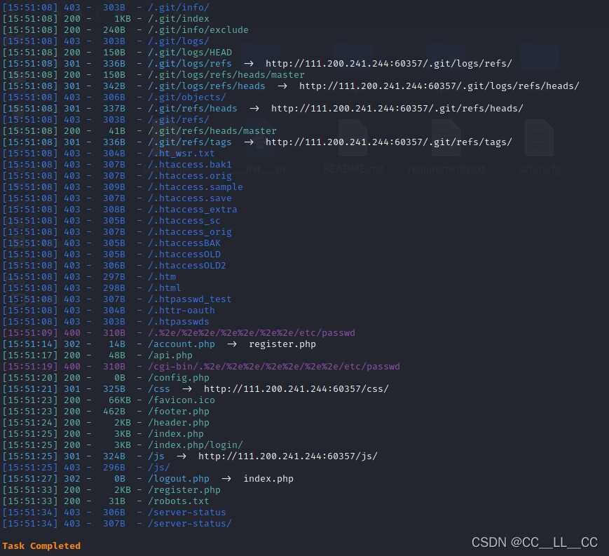Image resolution: width=609 pixels, height=556 pixels.
Task: Open the redirect URL ending /.git/refs/heads/
Action: pyautogui.click(x=397, y=109)
